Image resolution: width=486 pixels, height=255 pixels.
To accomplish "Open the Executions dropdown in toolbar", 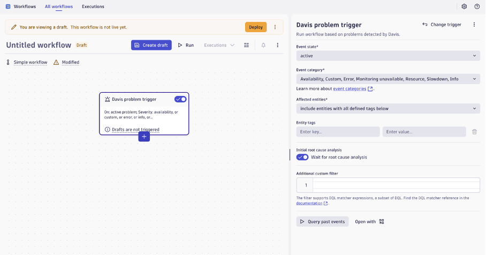I will coord(219,45).
